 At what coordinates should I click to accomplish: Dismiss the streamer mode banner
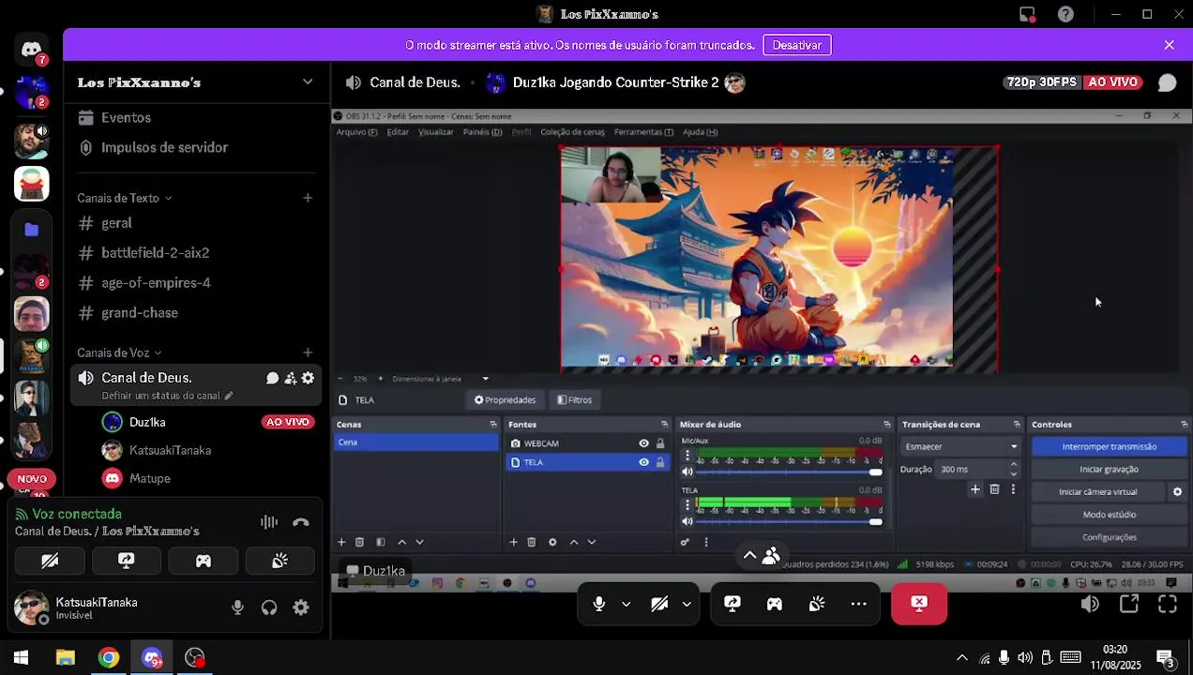(x=1169, y=45)
